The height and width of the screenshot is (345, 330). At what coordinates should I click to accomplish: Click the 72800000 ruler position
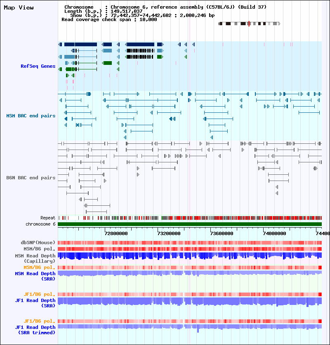(116, 234)
